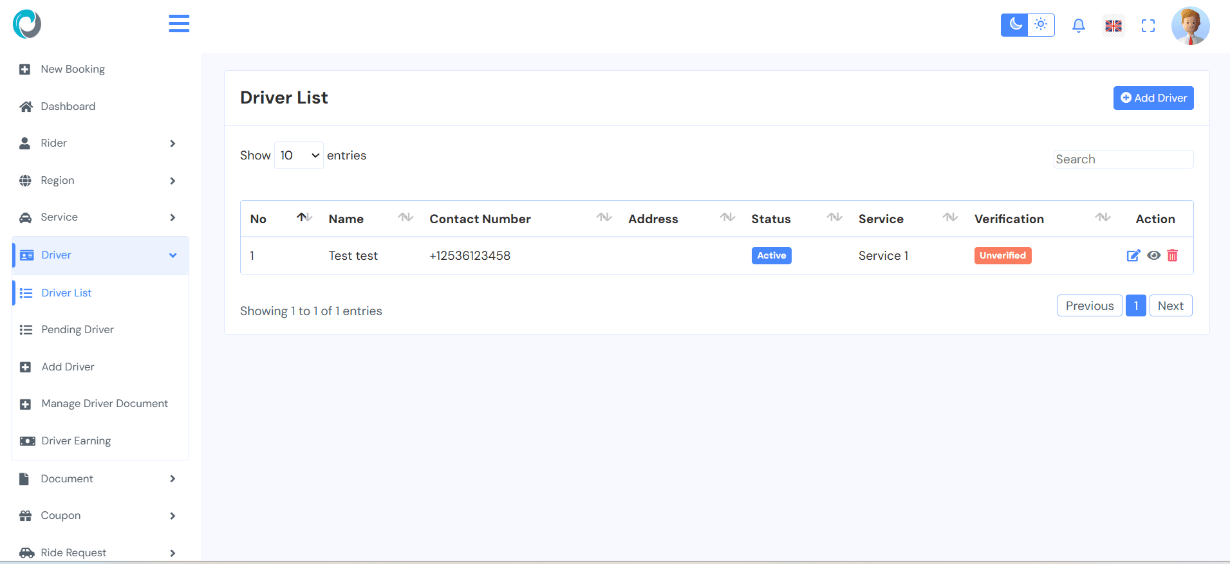Go to Driver Earning menu item

(x=76, y=441)
